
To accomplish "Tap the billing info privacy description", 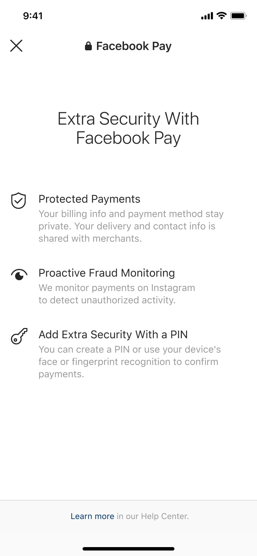I will (131, 226).
